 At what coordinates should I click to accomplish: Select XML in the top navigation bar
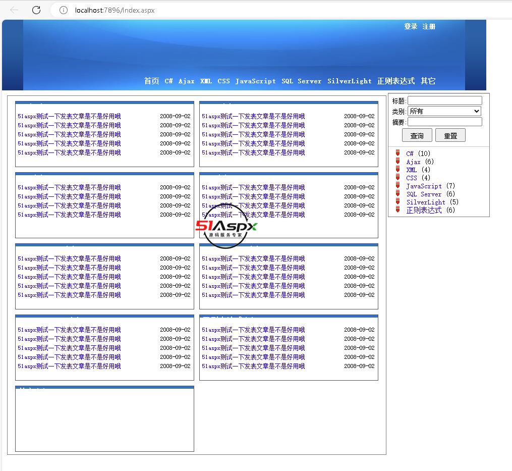(x=206, y=81)
